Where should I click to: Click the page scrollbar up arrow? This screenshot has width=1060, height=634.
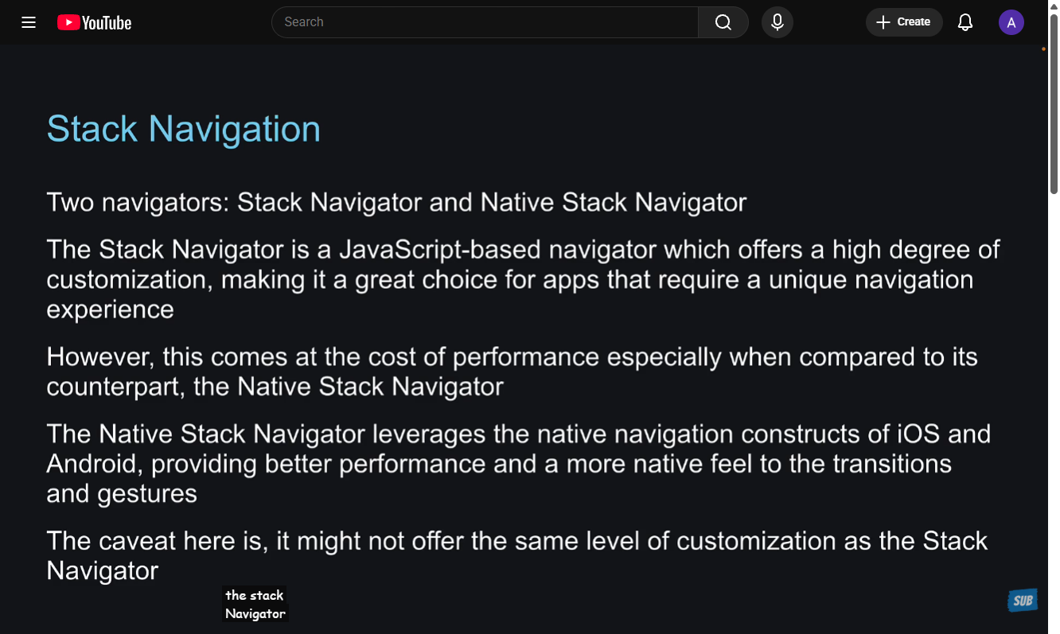pyautogui.click(x=1054, y=6)
